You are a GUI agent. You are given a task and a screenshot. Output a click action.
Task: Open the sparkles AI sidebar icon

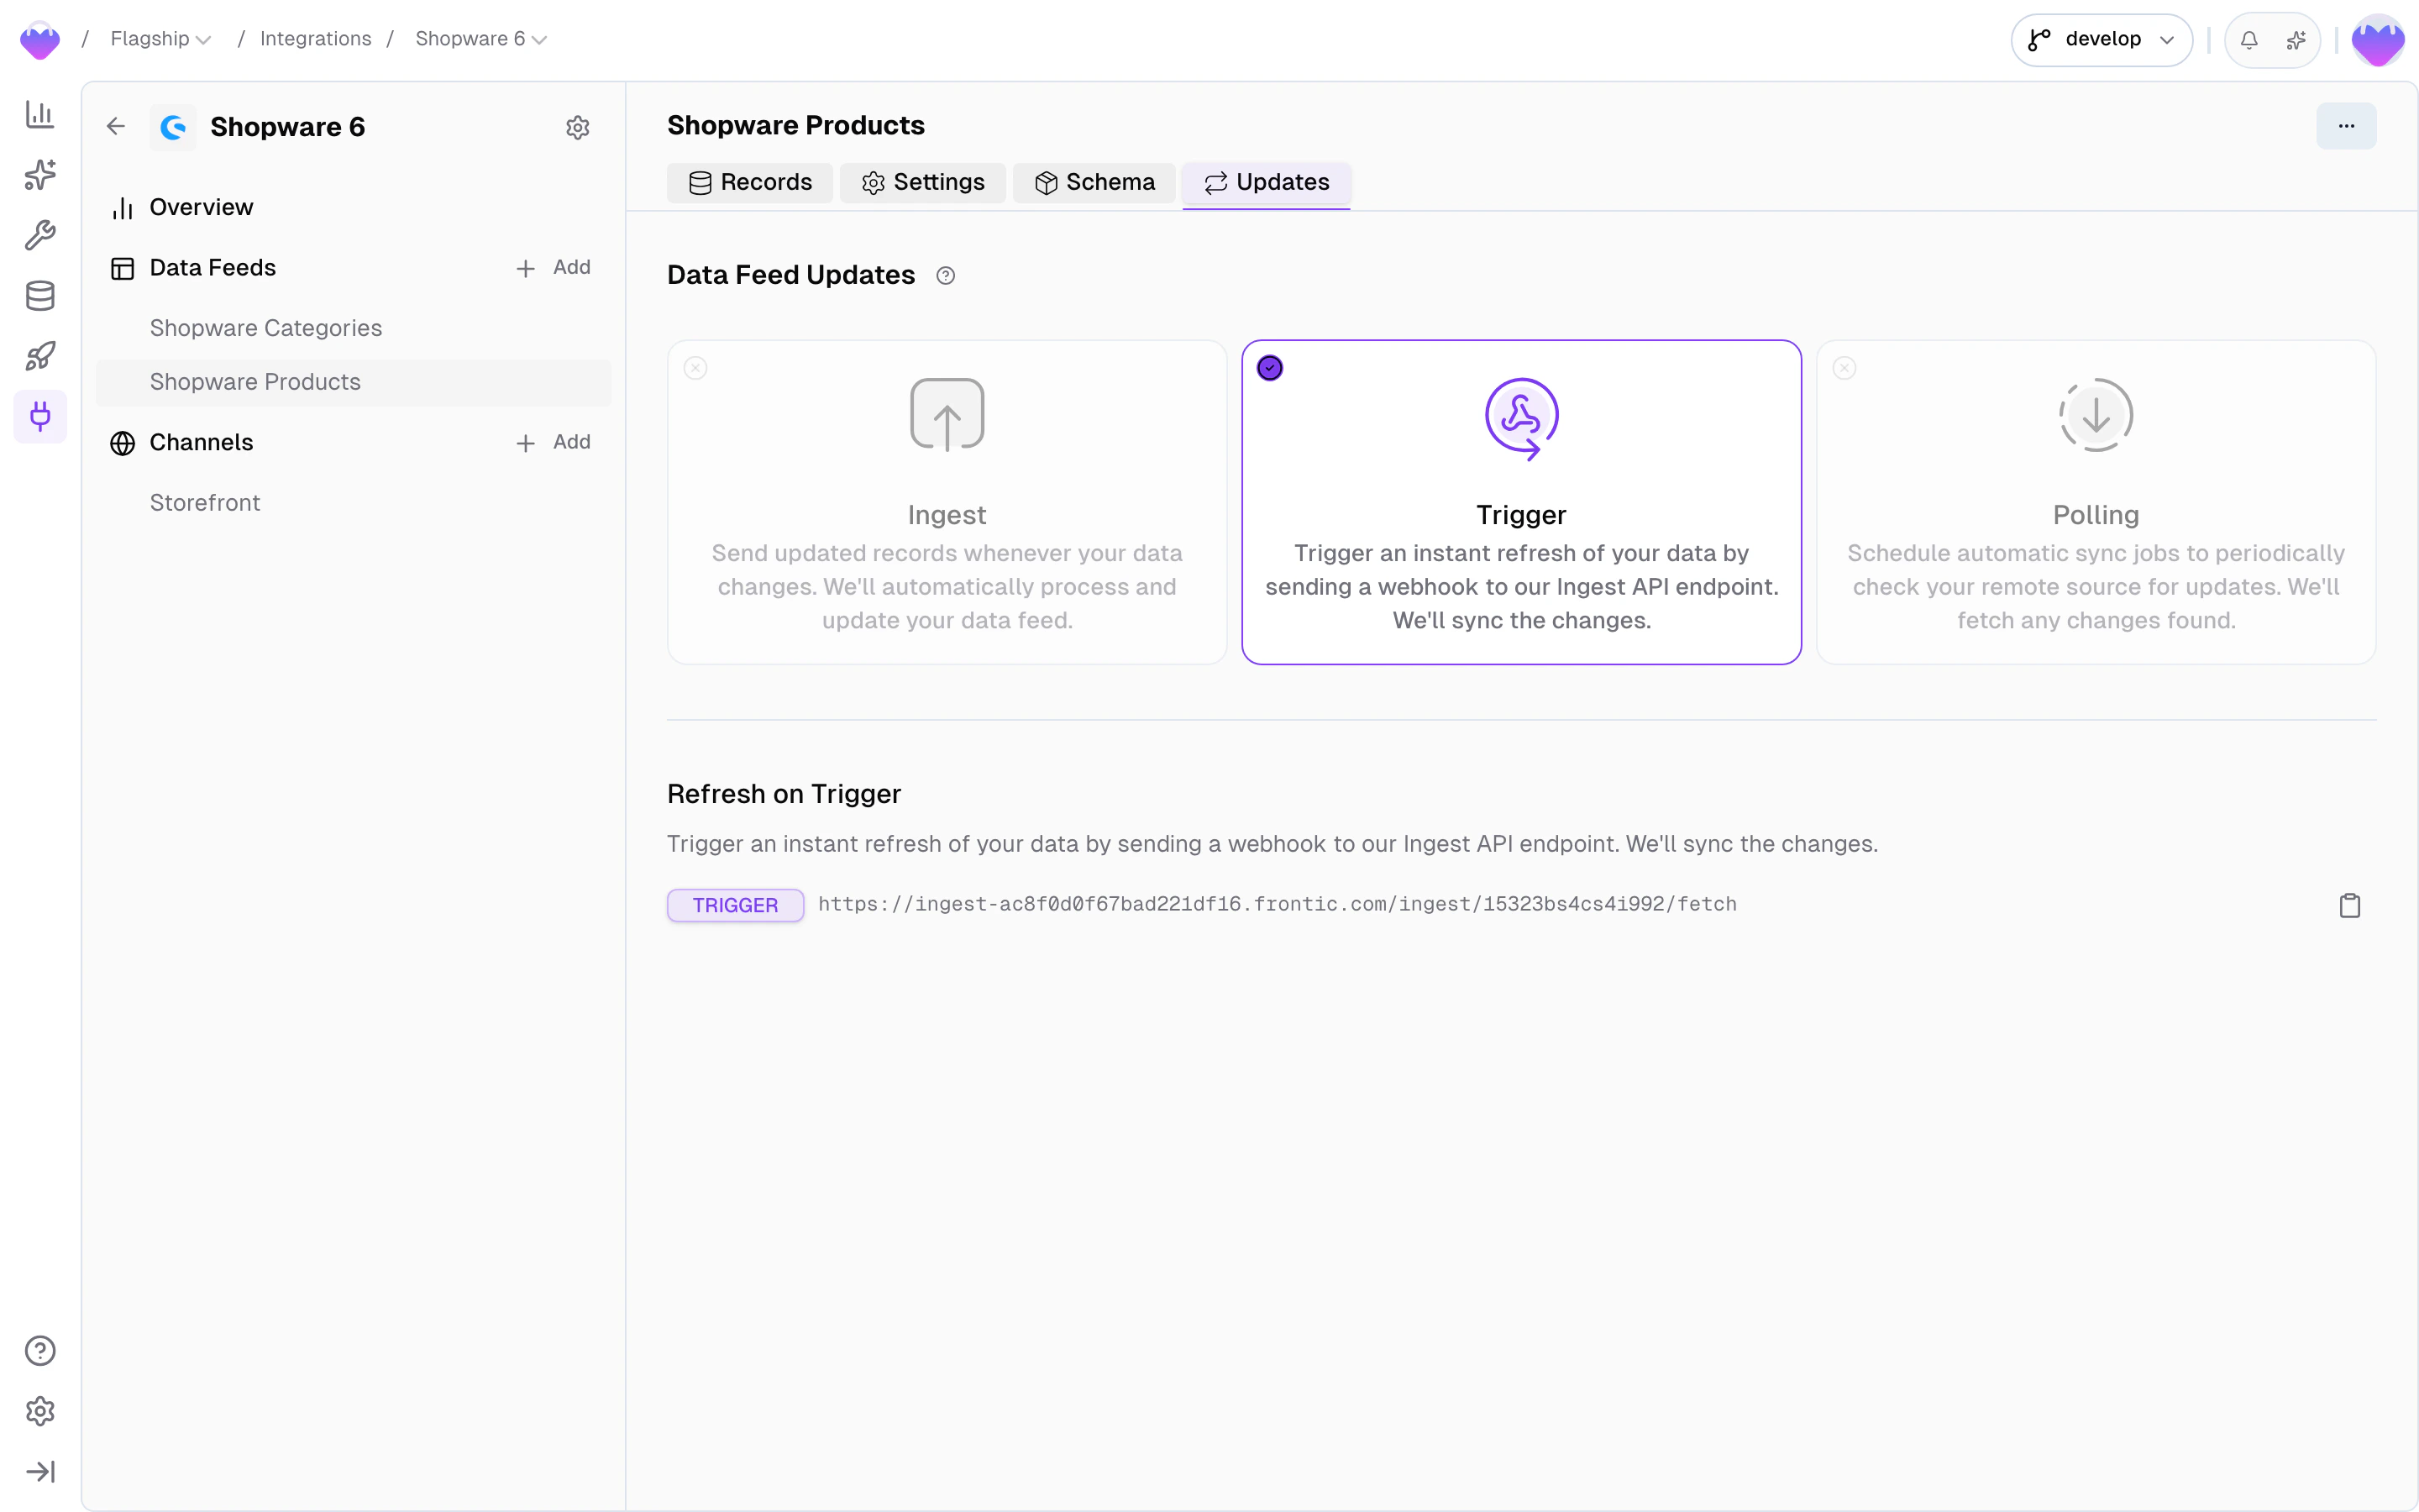click(40, 175)
